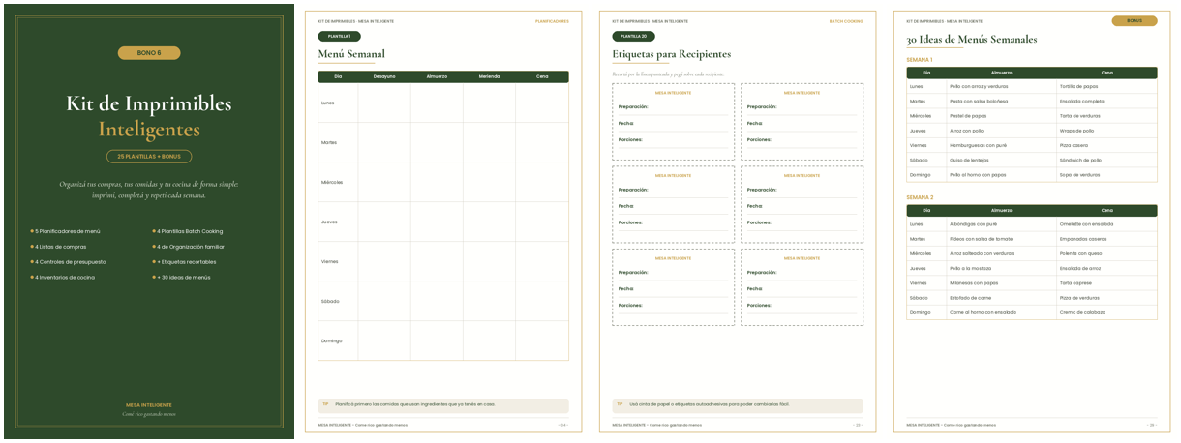This screenshot has height=443, width=1181.
Task: Click the Preparación line on first label
Action: (673, 107)
